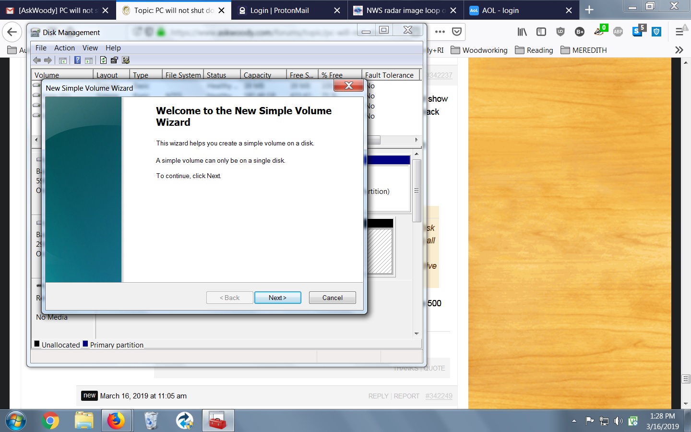Click the Show/Hide Console Tree icon
691x432 pixels.
(63, 60)
